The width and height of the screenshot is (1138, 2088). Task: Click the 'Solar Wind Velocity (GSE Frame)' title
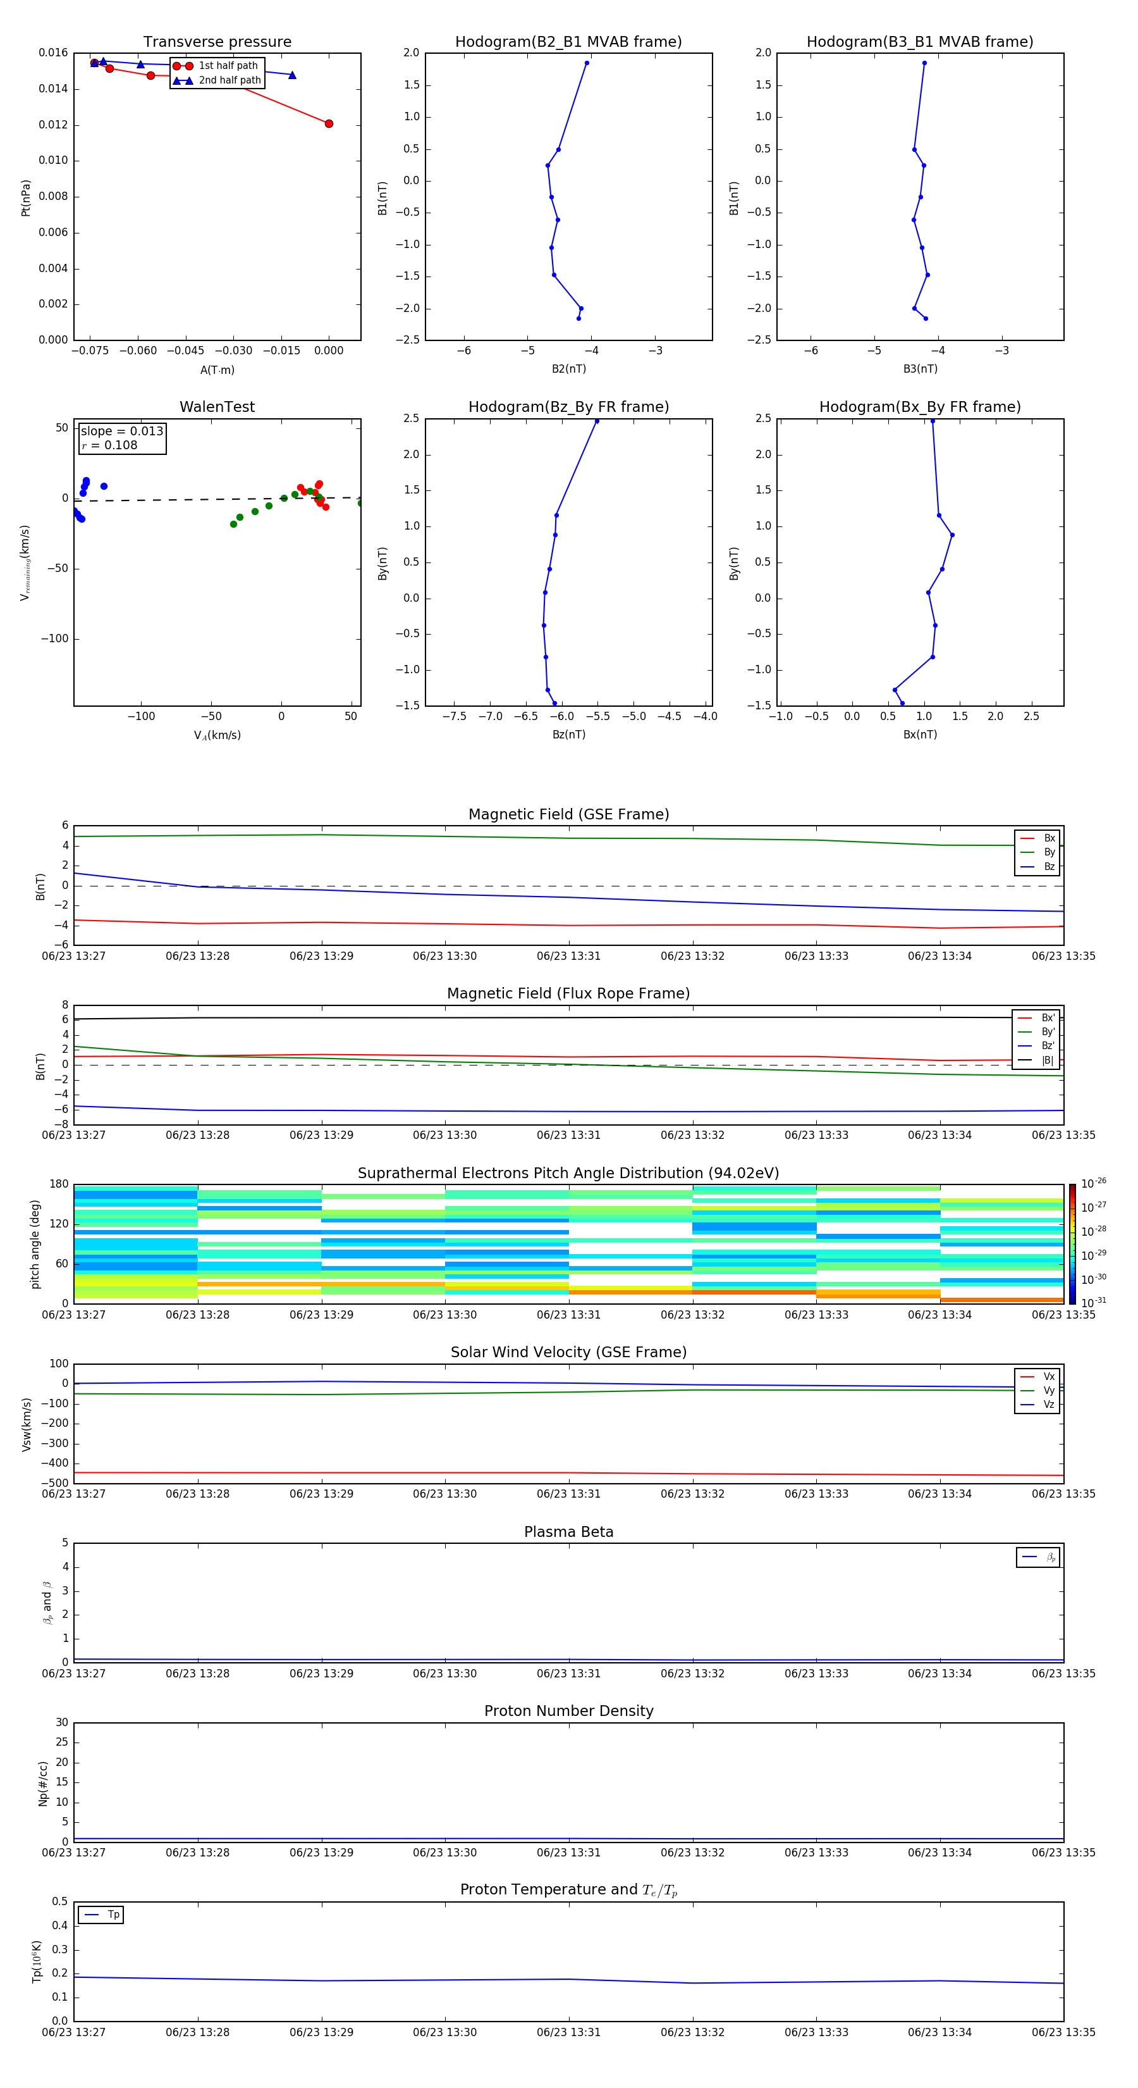(x=568, y=1352)
